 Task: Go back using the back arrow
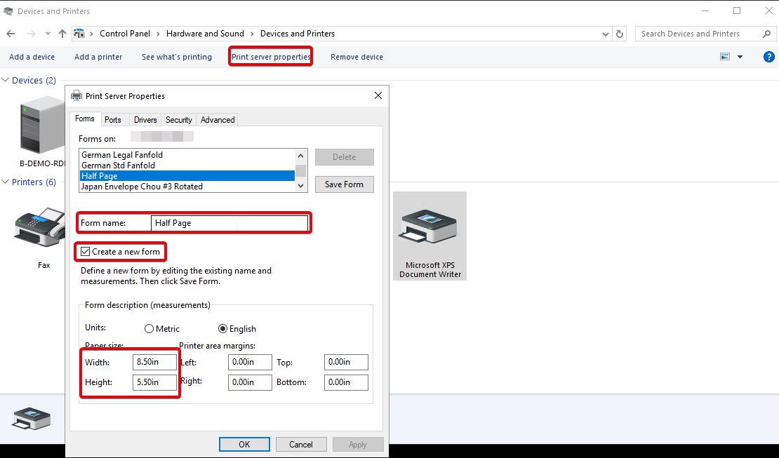(11, 34)
